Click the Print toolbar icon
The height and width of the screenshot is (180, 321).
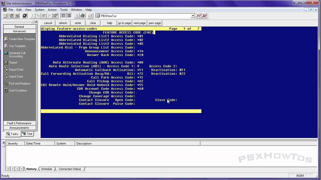pos(83,16)
